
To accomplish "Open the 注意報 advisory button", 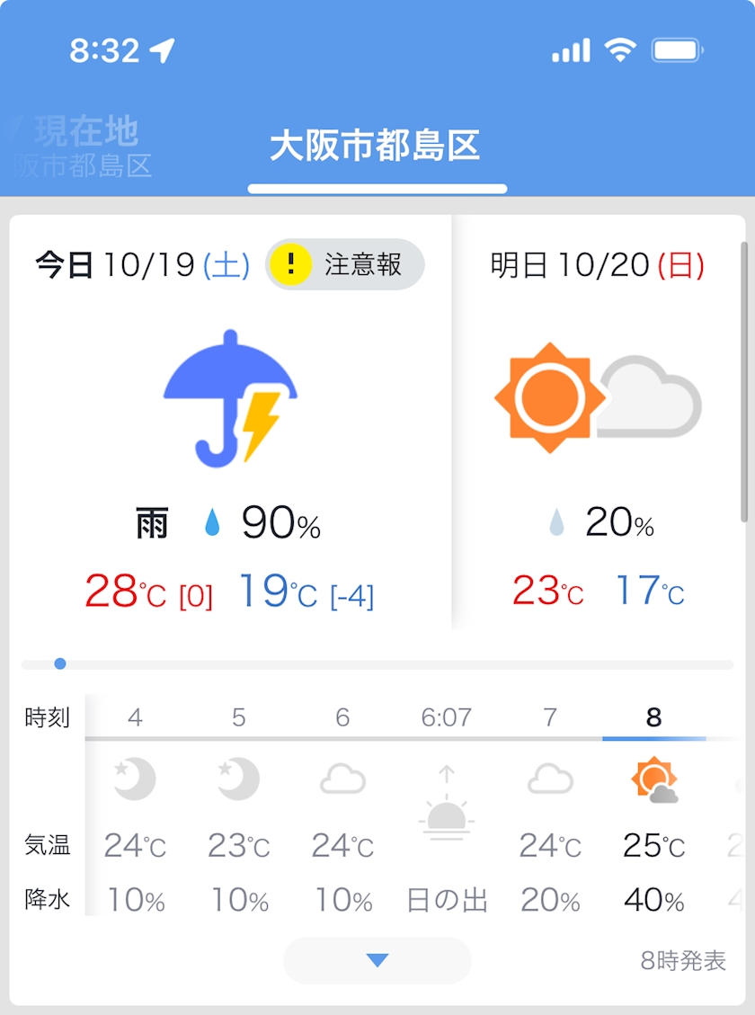I will pyautogui.click(x=345, y=264).
